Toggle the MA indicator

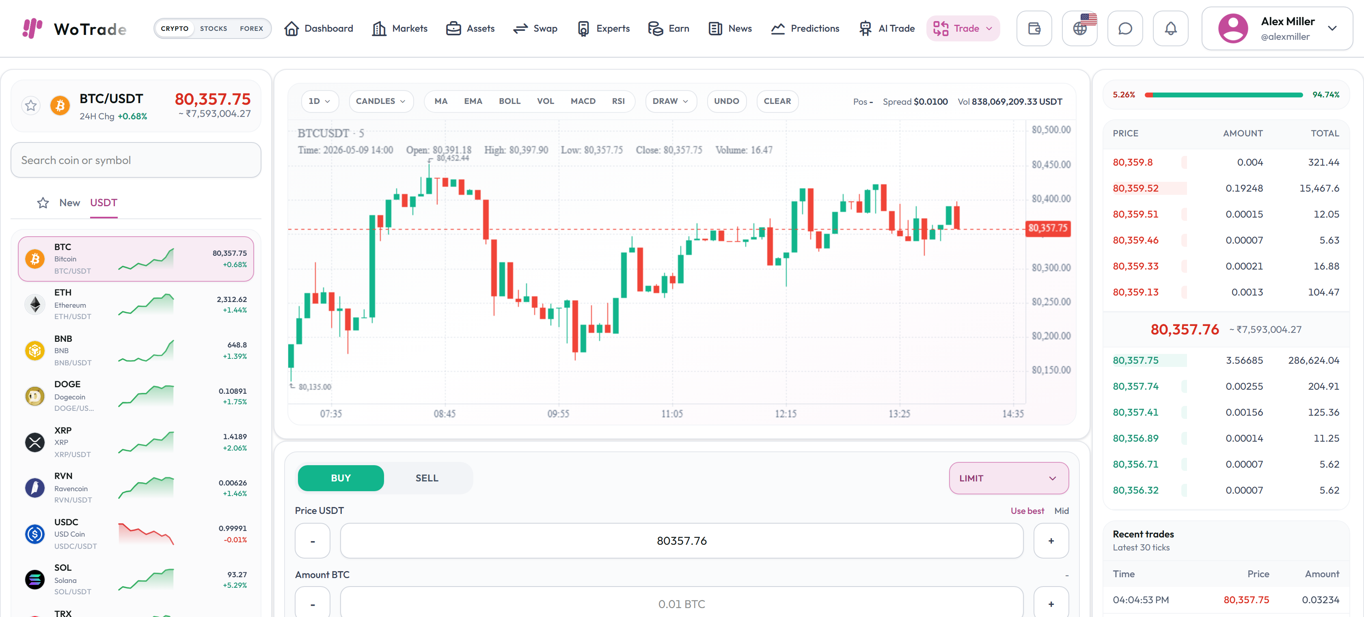(x=440, y=101)
